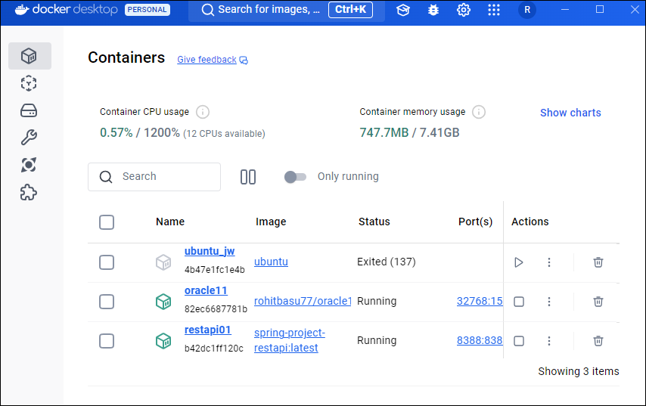Open more actions for ubuntu_jw

(x=548, y=262)
